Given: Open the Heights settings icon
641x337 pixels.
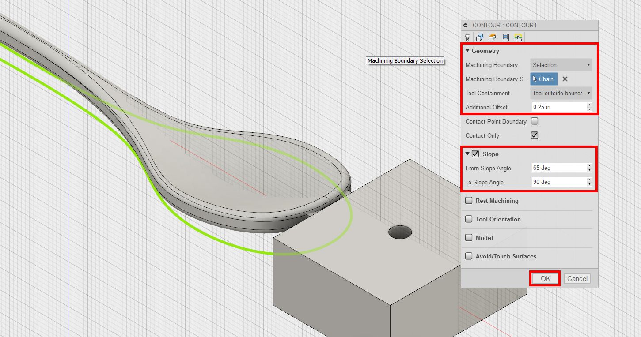Looking at the screenshot, I should pyautogui.click(x=492, y=37).
